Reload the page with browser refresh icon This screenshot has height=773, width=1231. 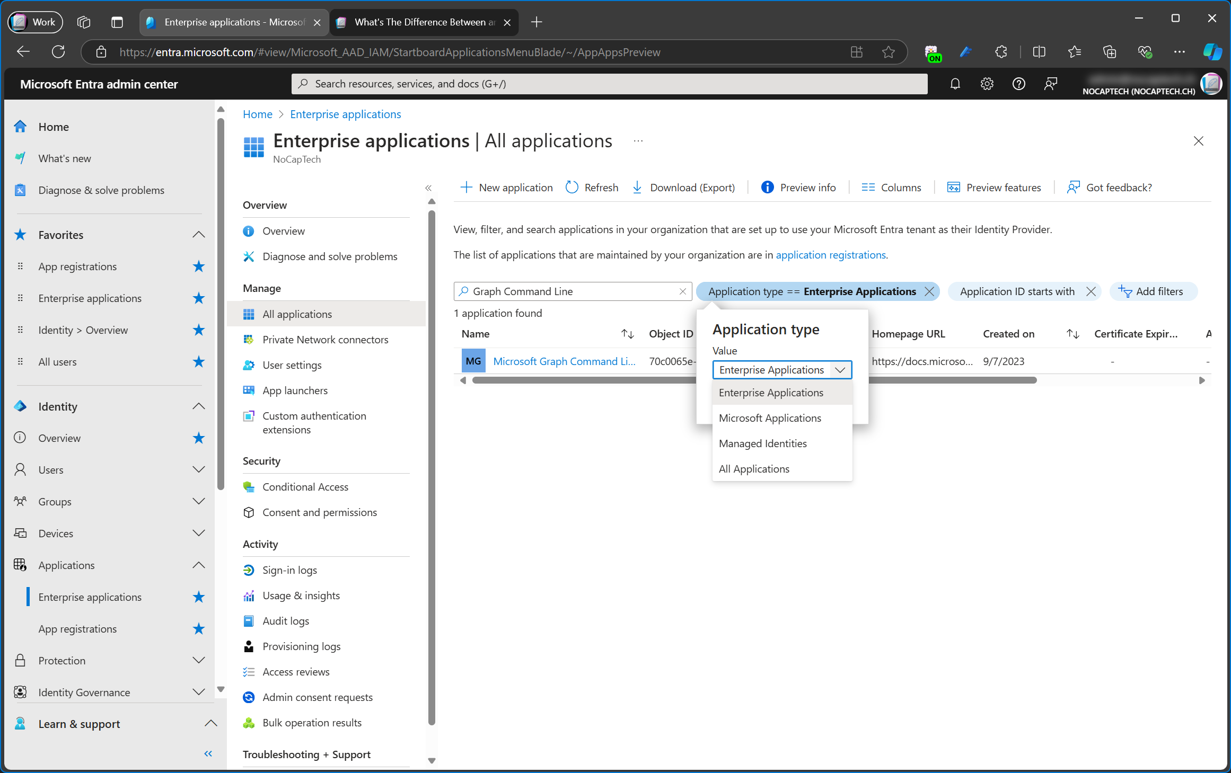coord(58,52)
